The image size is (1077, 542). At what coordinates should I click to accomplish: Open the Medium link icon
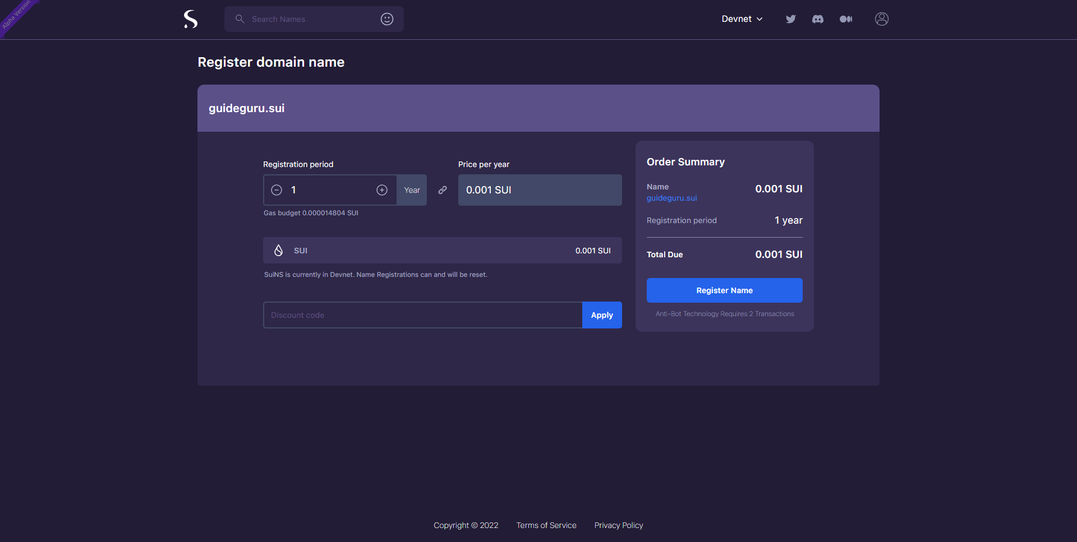click(846, 19)
